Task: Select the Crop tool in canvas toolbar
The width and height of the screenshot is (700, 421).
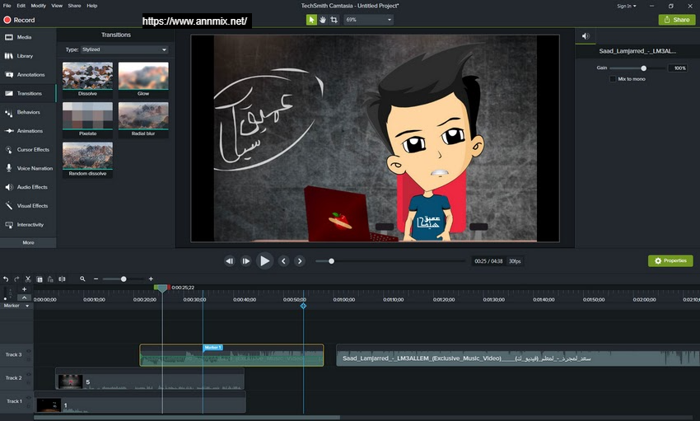Action: click(334, 19)
